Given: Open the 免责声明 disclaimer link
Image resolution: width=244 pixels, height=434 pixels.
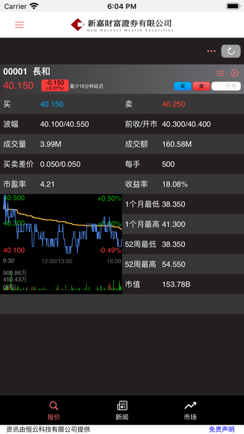Looking at the screenshot, I should pos(222,430).
